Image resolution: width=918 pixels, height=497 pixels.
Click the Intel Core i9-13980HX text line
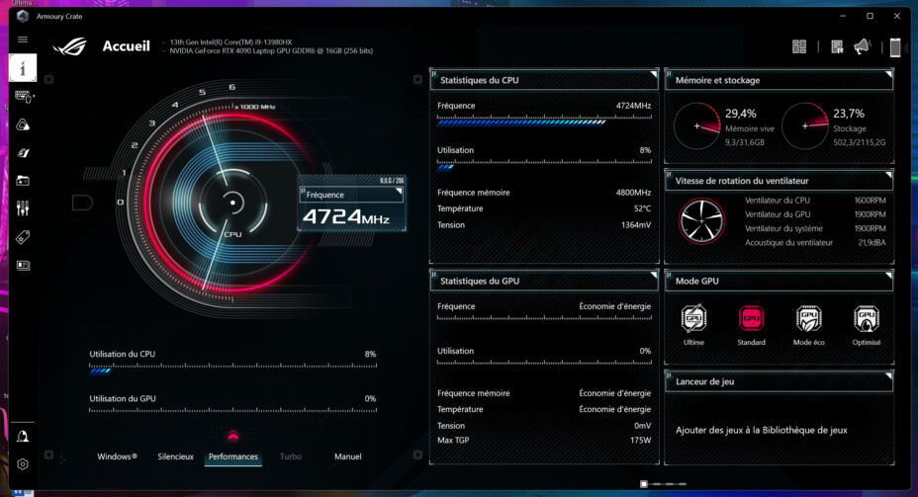[230, 42]
